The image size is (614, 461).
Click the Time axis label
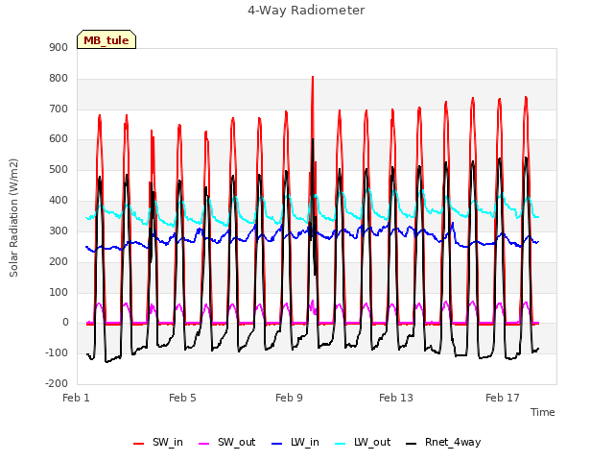[543, 412]
